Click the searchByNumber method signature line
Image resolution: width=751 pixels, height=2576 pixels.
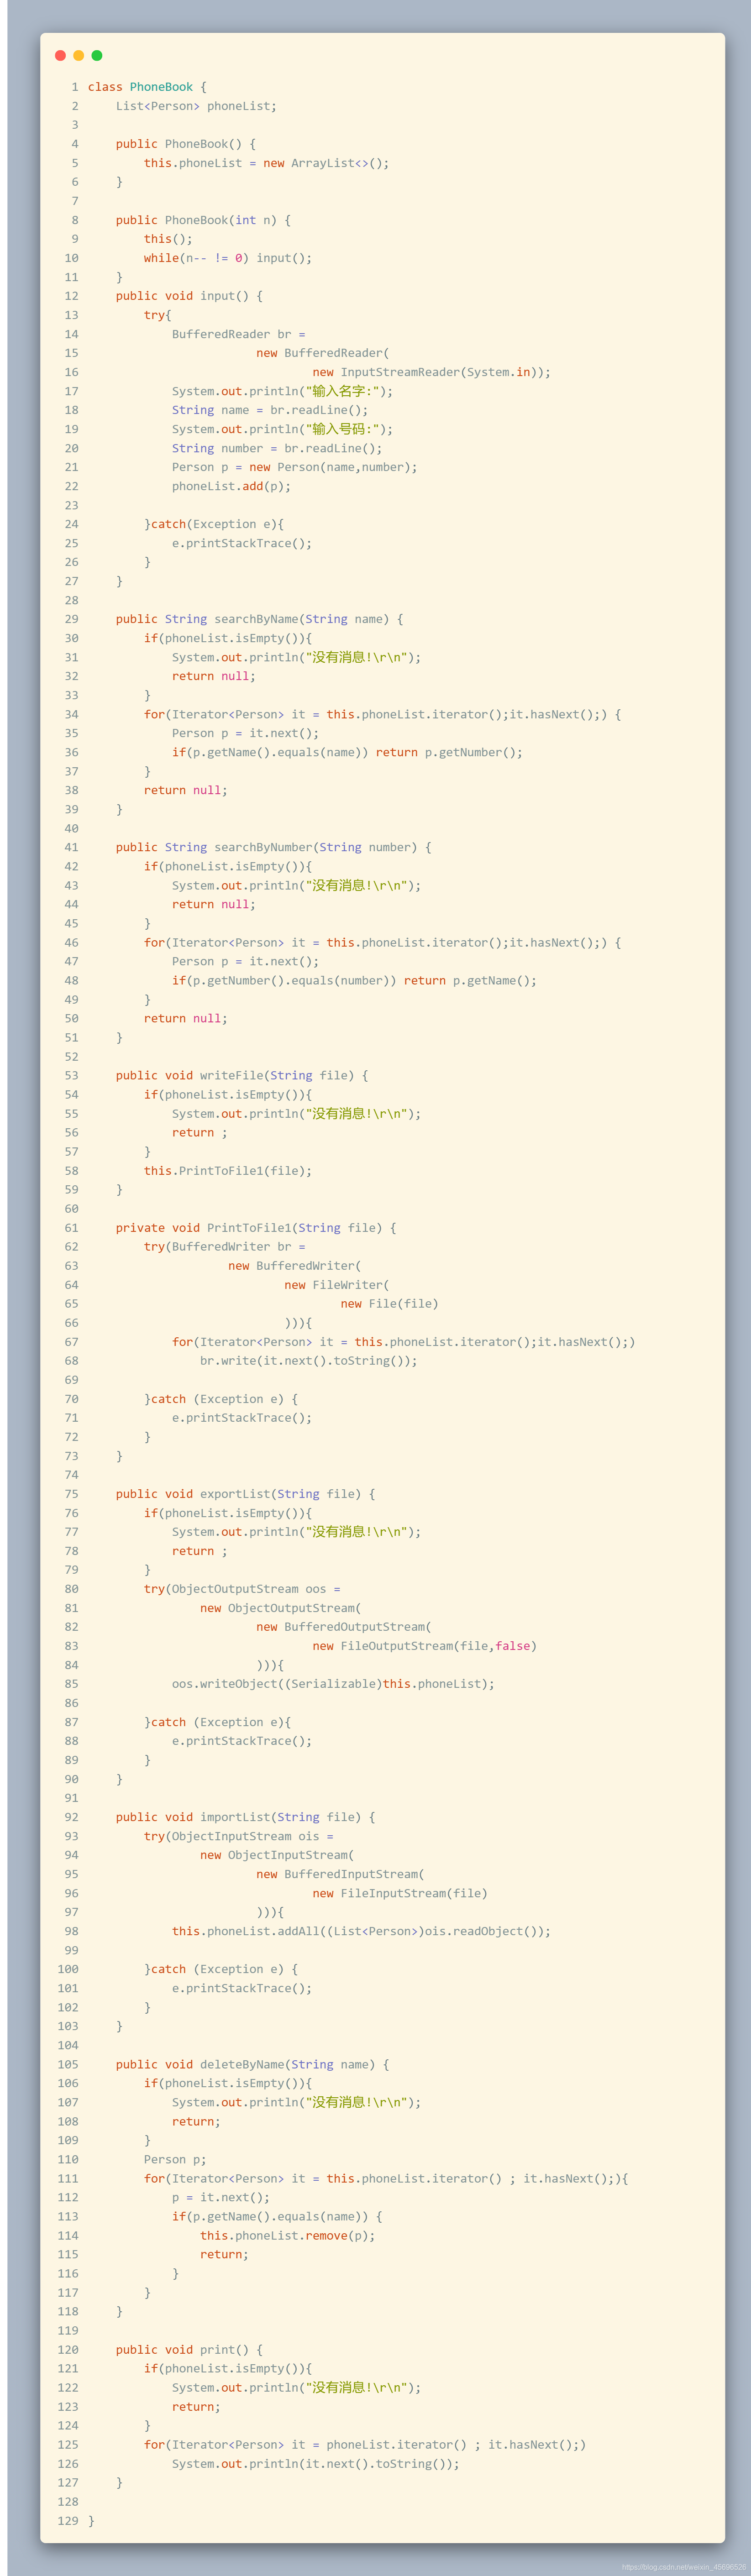coord(273,847)
